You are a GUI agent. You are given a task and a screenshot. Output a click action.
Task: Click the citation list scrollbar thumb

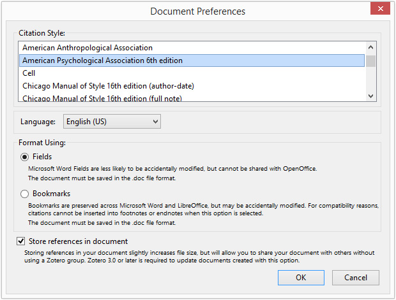click(370, 61)
